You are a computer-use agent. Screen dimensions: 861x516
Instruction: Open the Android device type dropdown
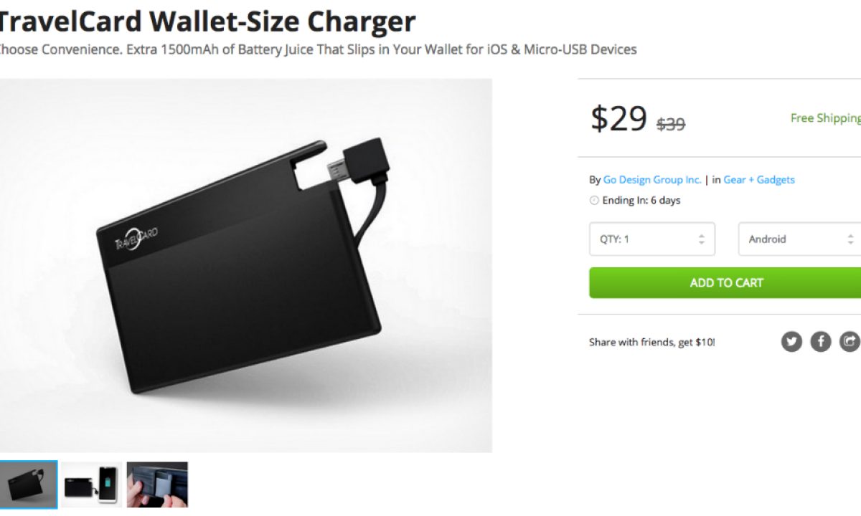point(799,239)
